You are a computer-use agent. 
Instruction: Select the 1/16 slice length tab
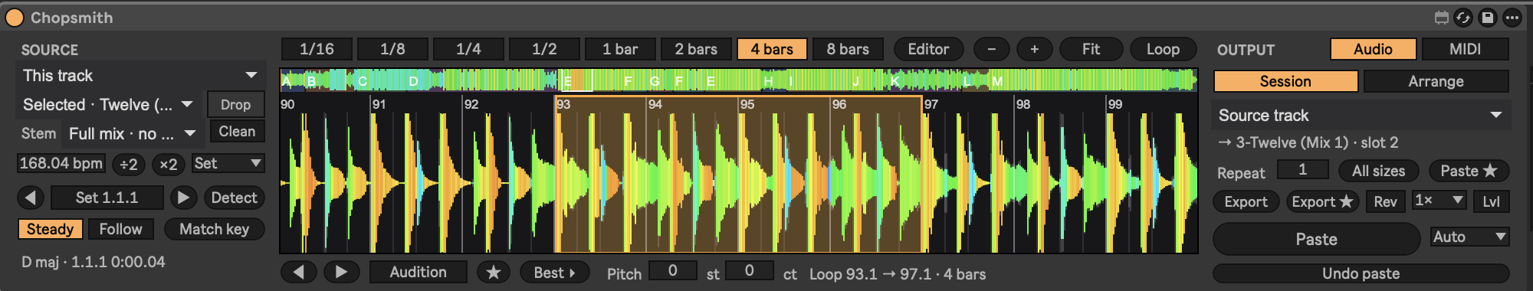(317, 49)
